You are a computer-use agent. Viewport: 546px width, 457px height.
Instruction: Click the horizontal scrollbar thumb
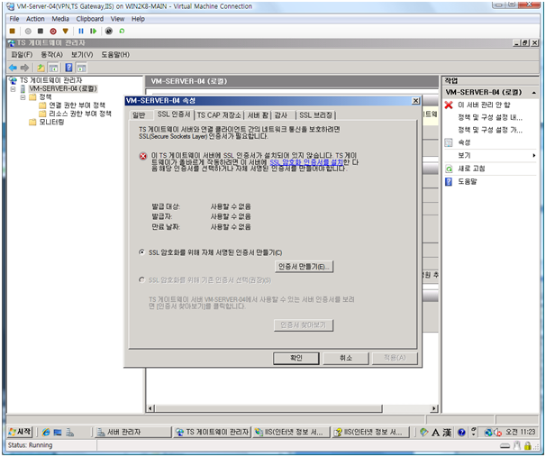pyautogui.click(x=268, y=408)
